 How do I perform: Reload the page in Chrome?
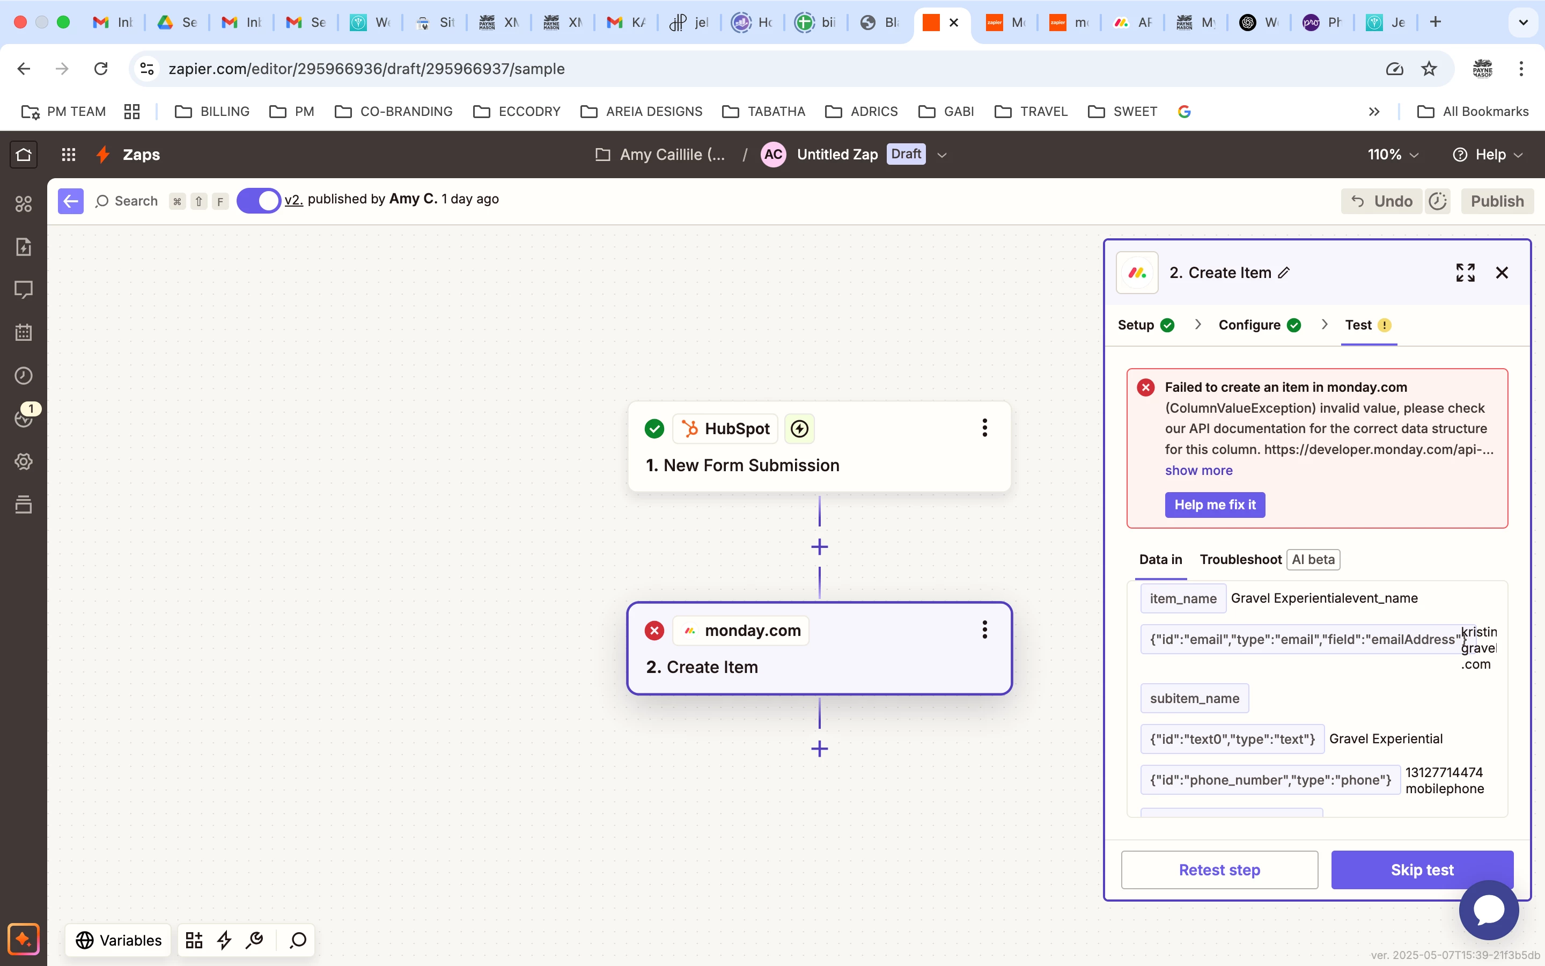101,69
